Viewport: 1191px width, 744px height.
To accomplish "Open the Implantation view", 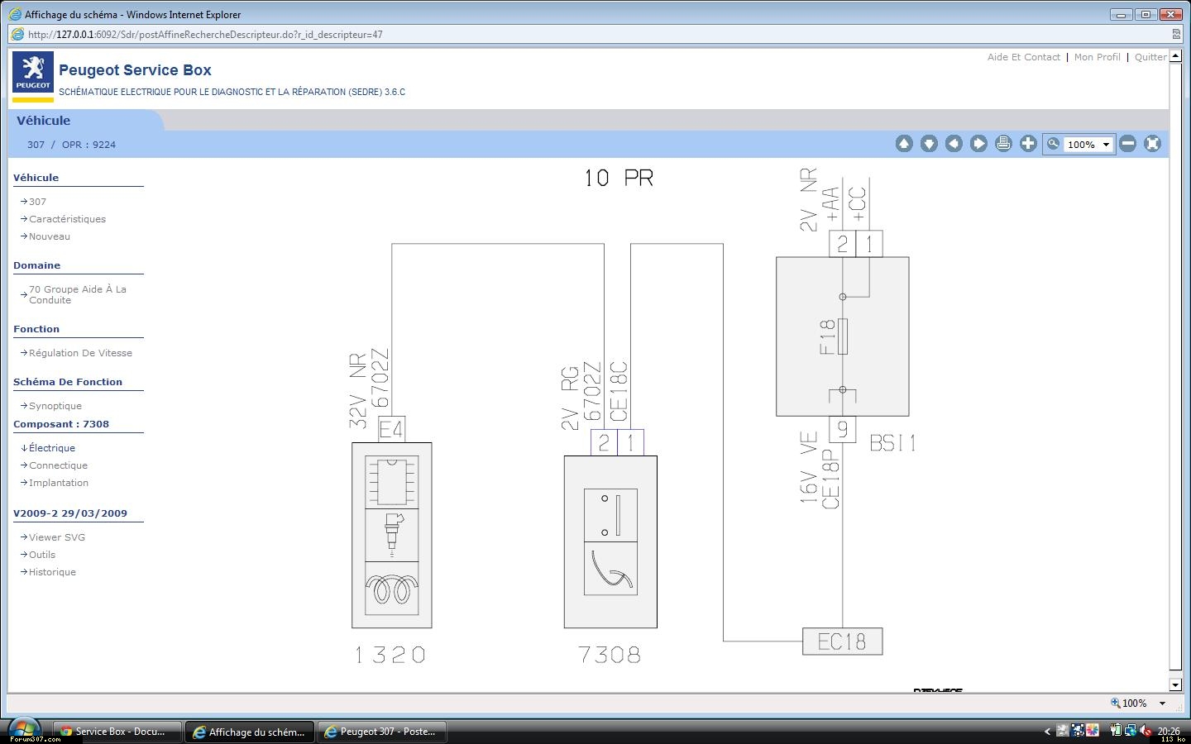I will pos(58,483).
